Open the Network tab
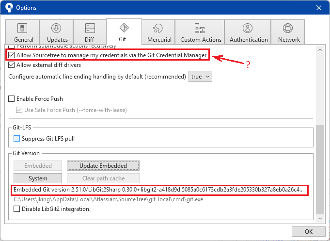 point(288,32)
